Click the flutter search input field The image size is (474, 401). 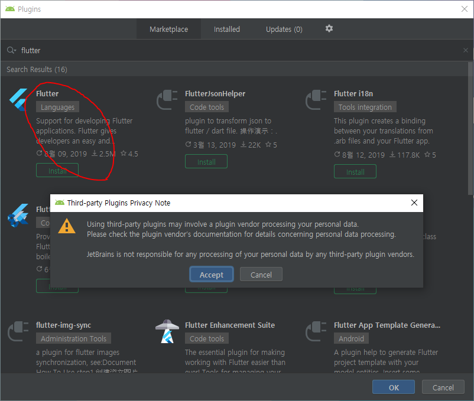pyautogui.click(x=236, y=50)
